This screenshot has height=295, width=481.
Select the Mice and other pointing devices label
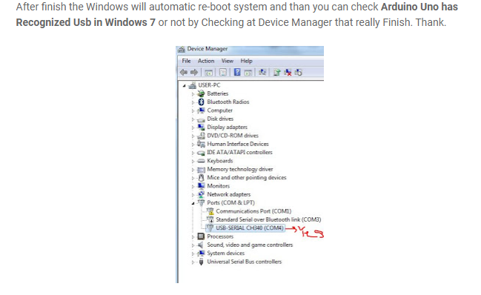247,177
